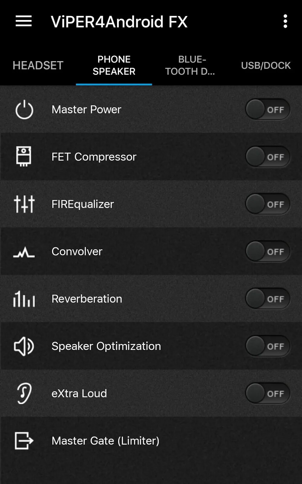Turn on the Master Power switch

coord(268,110)
